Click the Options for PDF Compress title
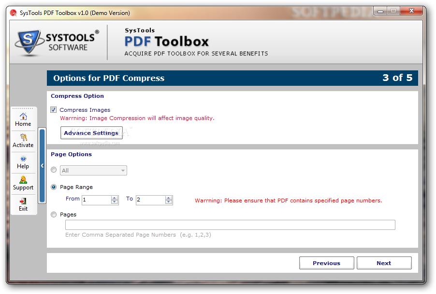This screenshot has width=436, height=294. (x=109, y=78)
